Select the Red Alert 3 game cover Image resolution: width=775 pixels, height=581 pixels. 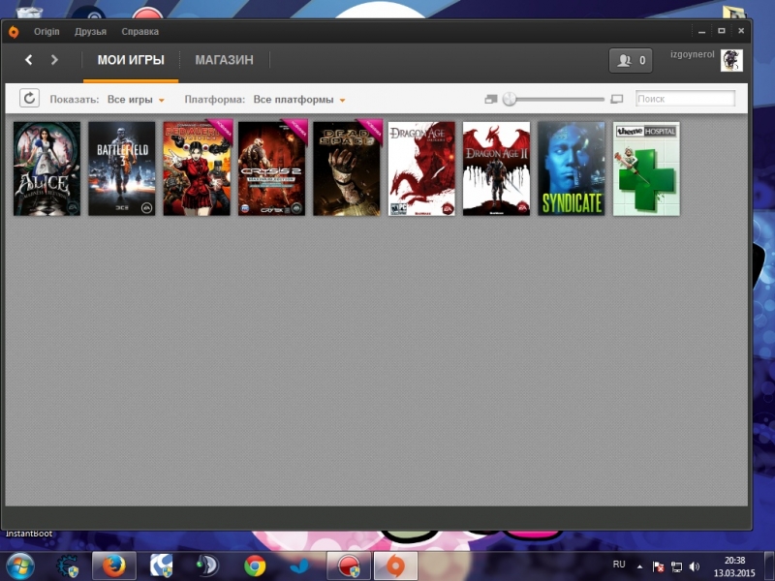click(197, 168)
